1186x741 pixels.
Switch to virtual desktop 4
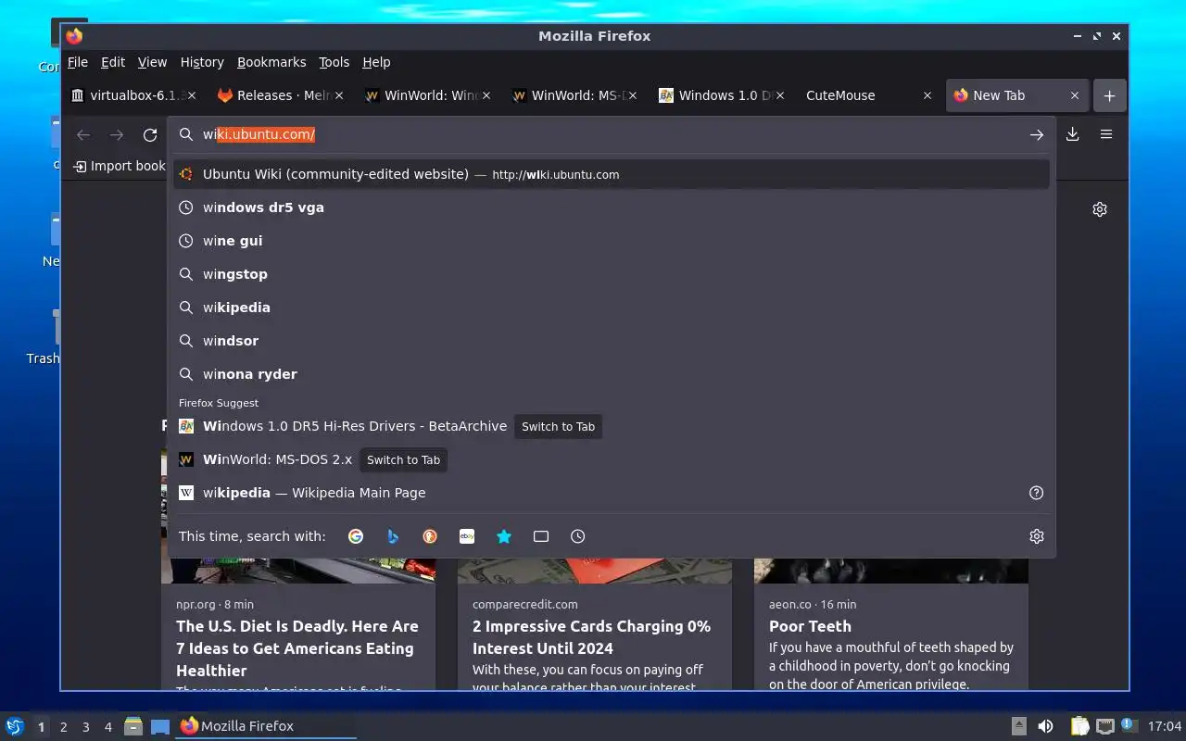[107, 727]
